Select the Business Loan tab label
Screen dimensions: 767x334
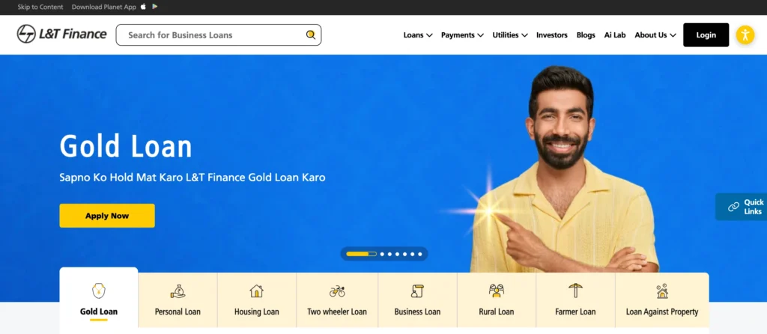(x=417, y=312)
